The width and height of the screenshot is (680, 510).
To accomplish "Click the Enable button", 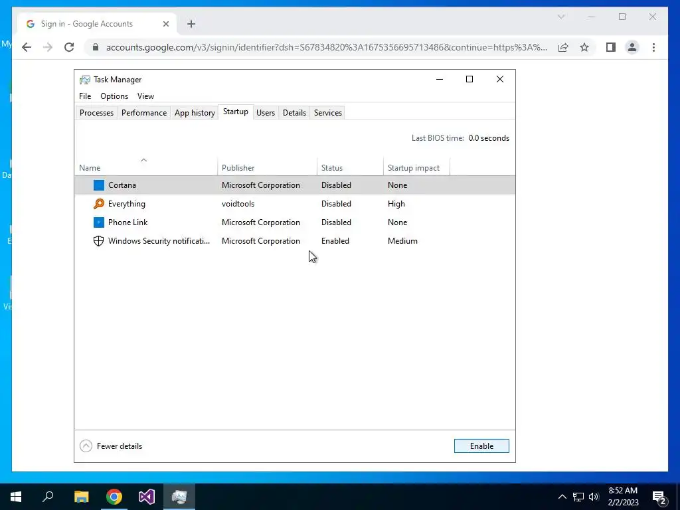I will 481,446.
